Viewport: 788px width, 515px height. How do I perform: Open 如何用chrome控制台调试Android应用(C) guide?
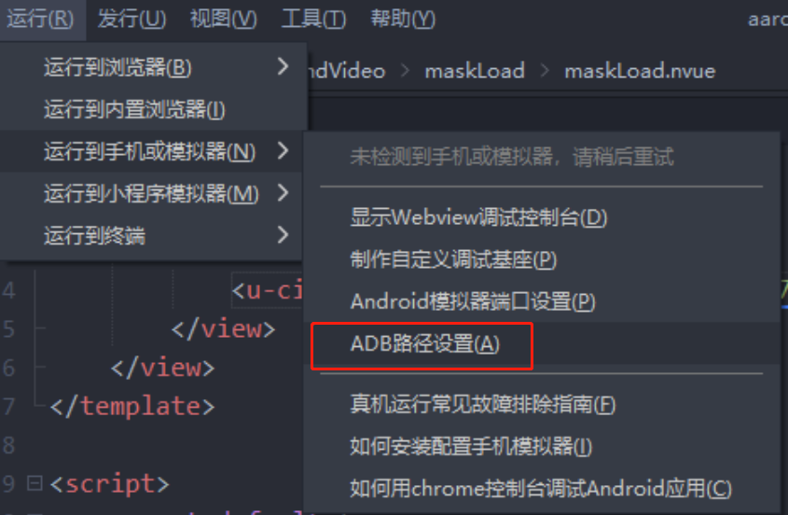(x=542, y=488)
